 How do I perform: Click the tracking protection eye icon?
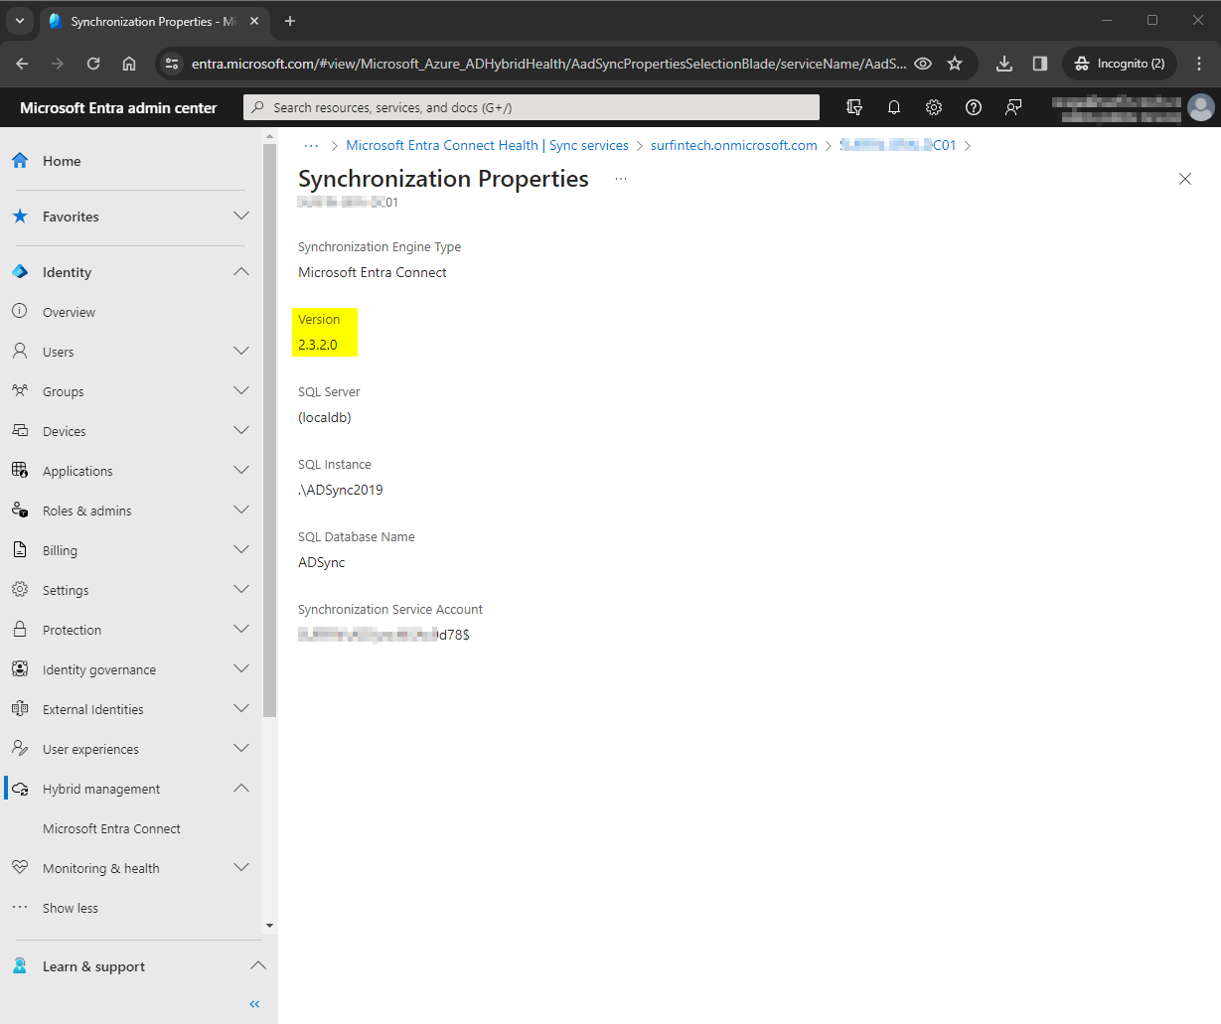click(x=923, y=64)
